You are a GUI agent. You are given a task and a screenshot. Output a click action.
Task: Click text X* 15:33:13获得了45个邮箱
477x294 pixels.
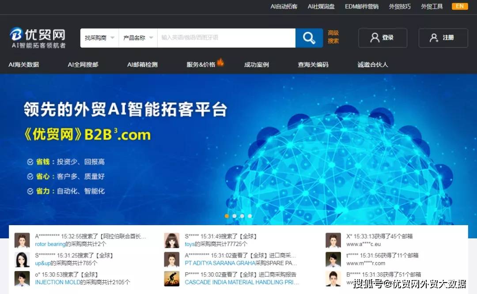[x=379, y=236]
